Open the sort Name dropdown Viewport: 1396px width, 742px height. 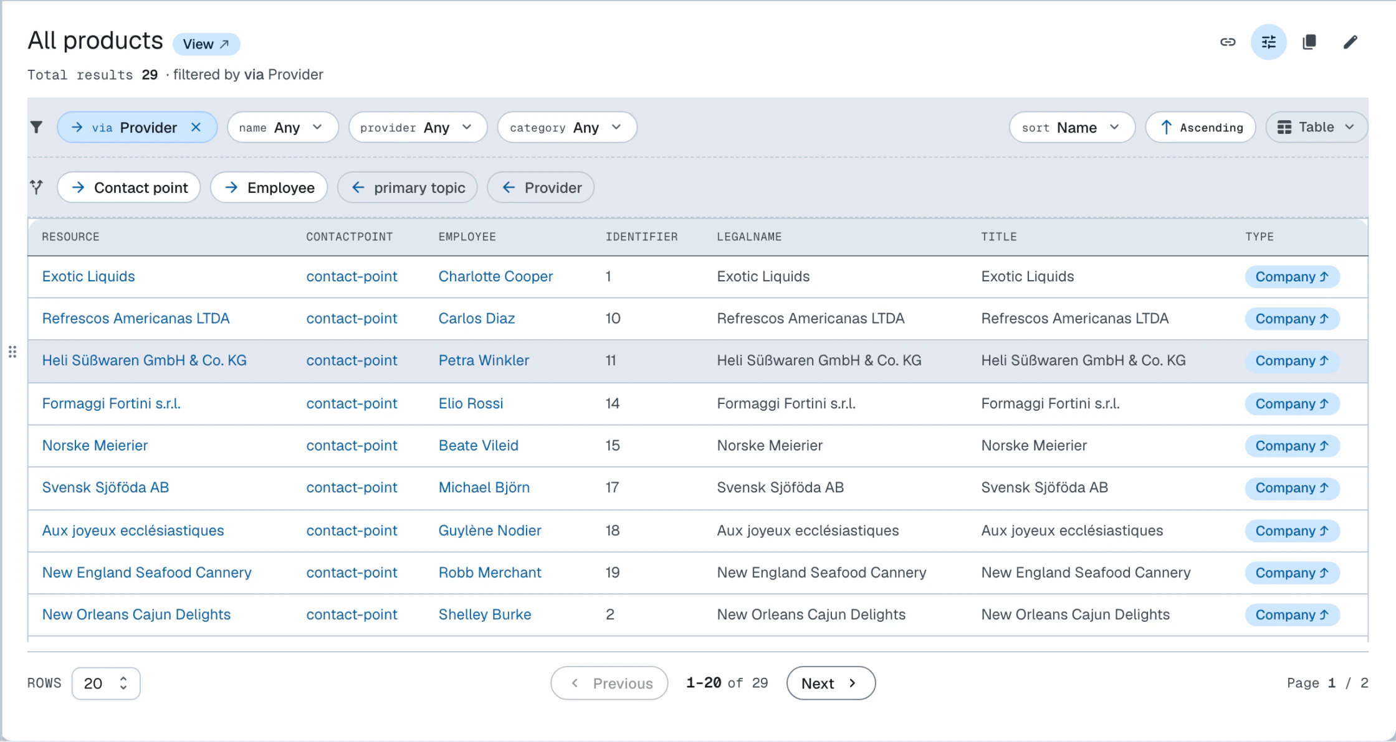pos(1072,127)
